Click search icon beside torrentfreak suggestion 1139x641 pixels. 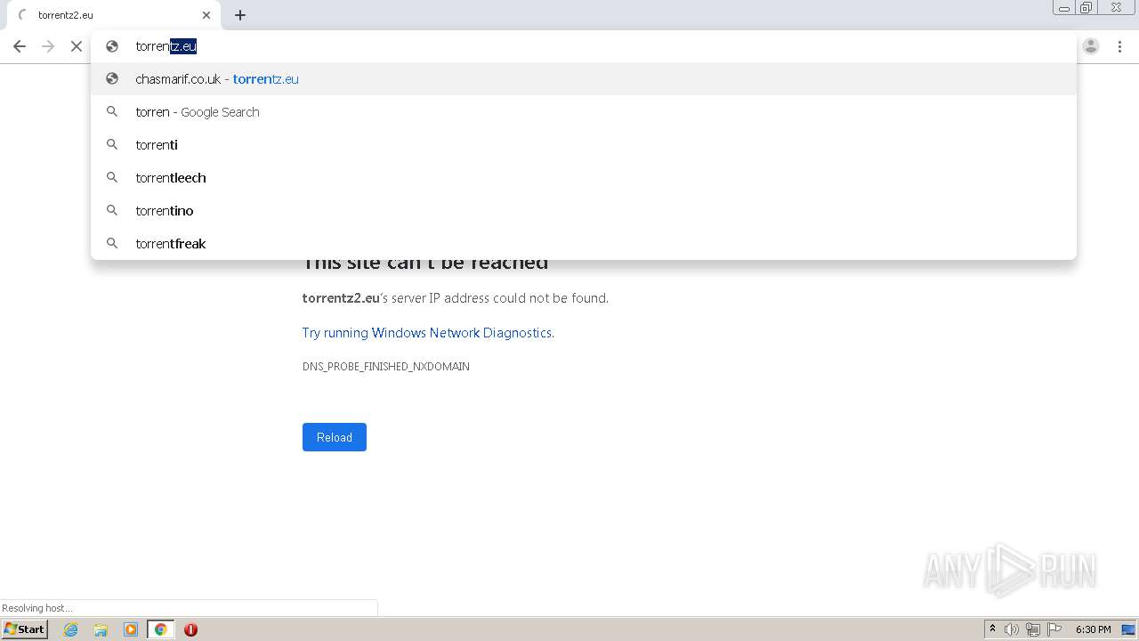click(x=112, y=243)
